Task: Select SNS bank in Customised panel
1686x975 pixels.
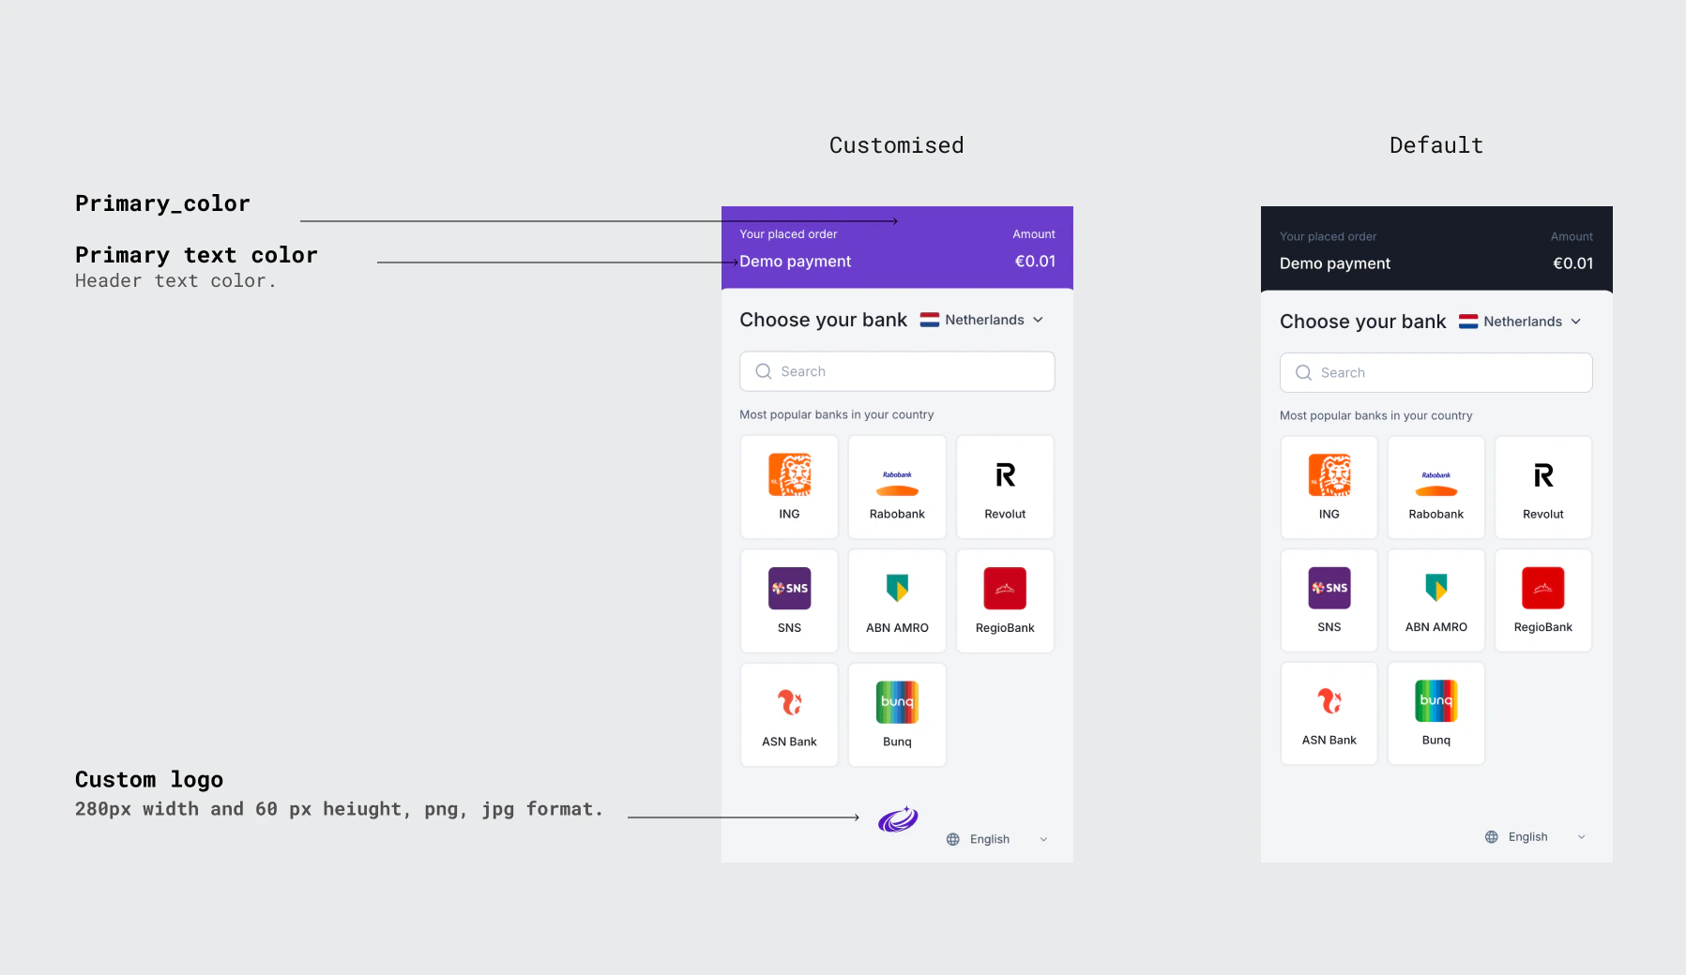Action: (789, 601)
